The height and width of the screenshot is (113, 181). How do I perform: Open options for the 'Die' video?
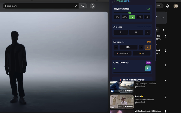click(166, 36)
